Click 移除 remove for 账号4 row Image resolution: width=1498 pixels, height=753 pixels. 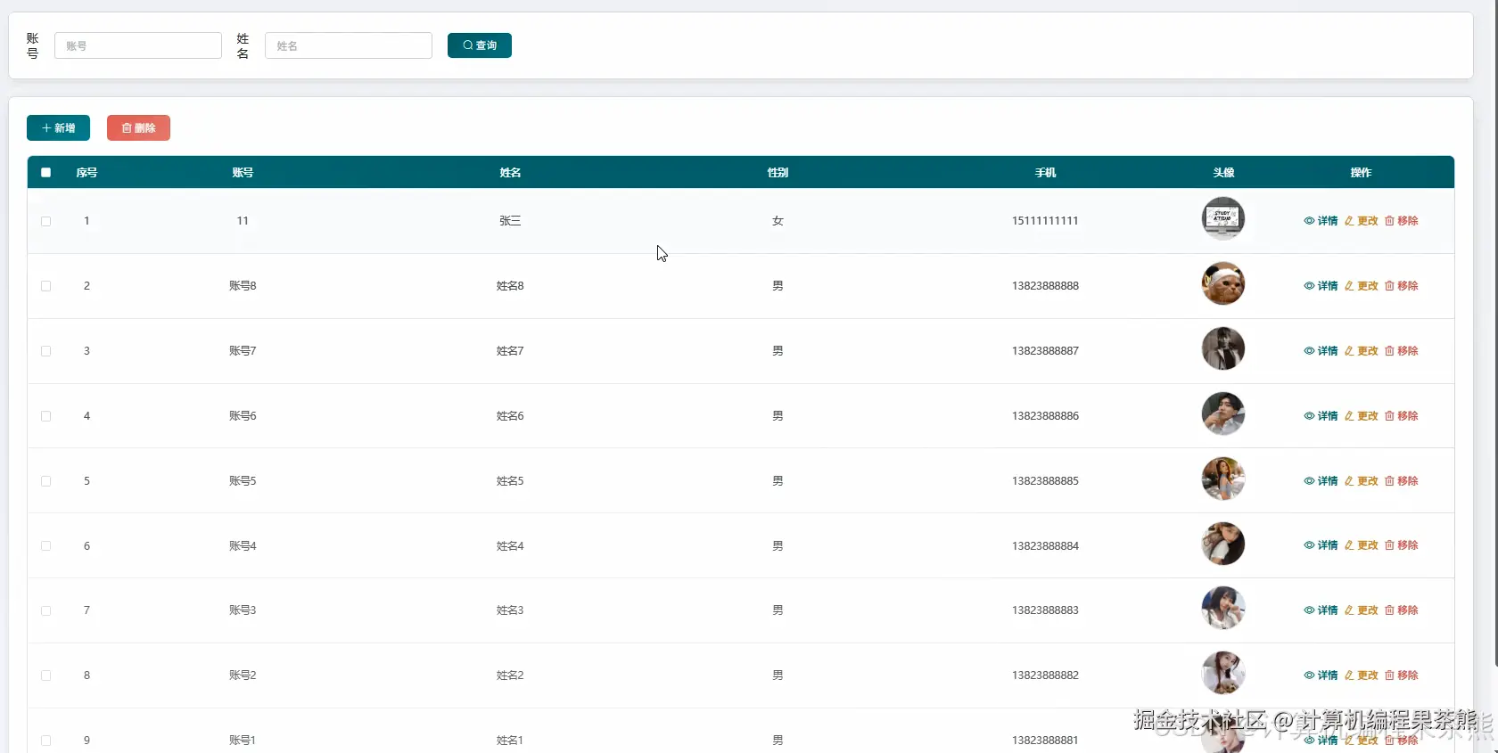click(x=1402, y=545)
